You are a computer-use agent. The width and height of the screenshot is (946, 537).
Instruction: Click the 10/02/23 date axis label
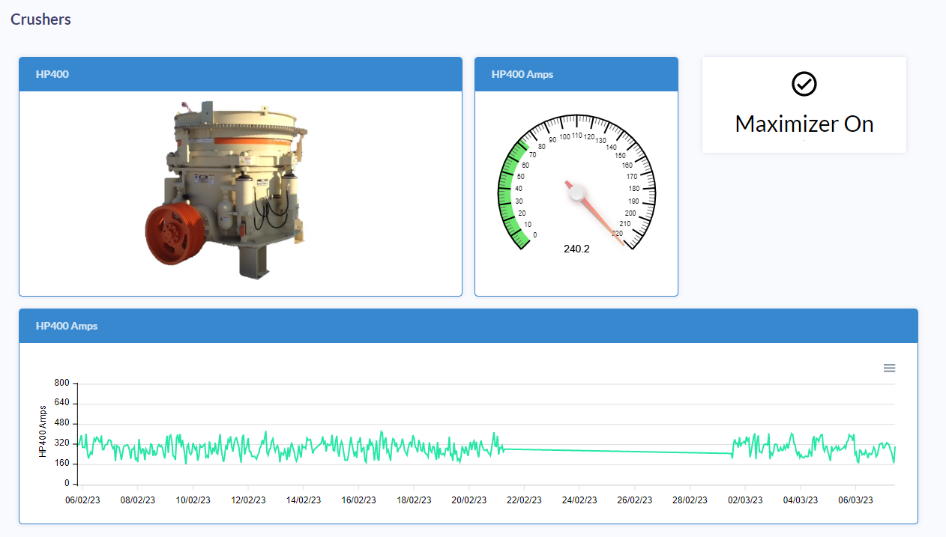coord(193,500)
